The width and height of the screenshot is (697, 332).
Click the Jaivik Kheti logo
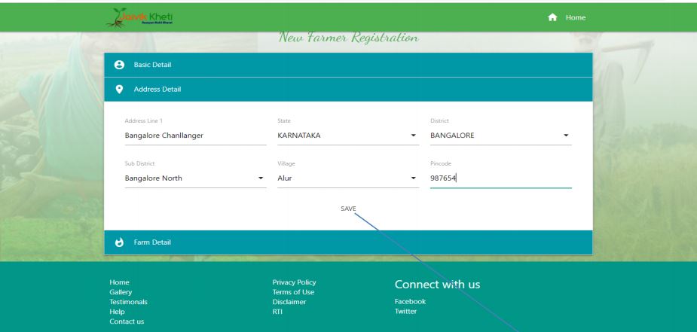point(146,17)
